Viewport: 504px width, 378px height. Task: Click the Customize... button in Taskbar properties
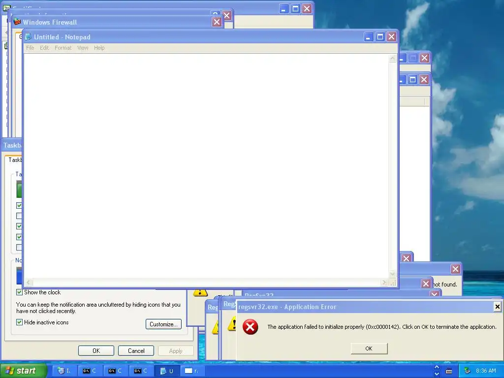click(x=163, y=324)
